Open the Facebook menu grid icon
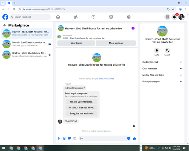The image size is (189, 151). tap(167, 17)
